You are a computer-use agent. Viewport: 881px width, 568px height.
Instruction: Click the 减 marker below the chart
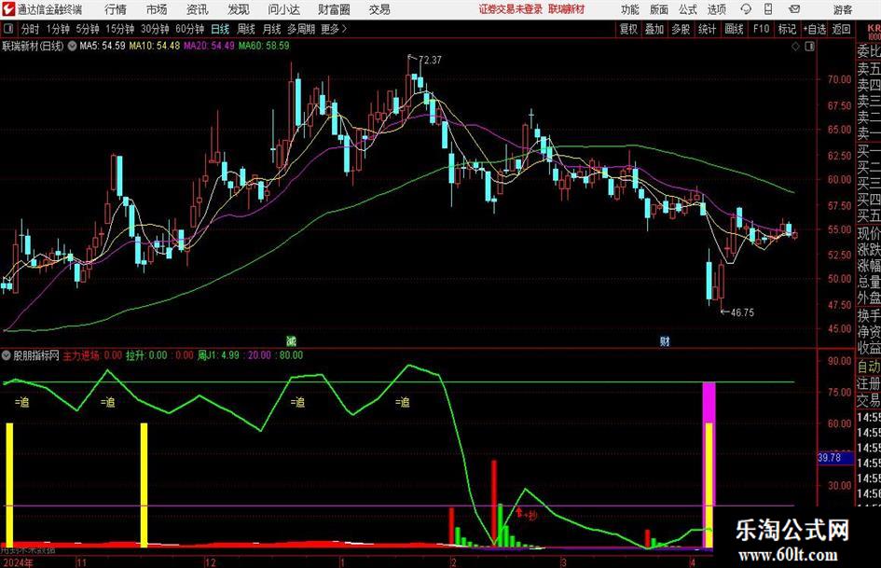pyautogui.click(x=291, y=340)
